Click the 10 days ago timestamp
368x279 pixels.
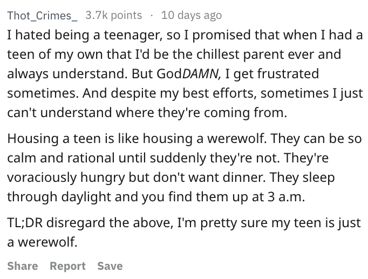tap(191, 15)
